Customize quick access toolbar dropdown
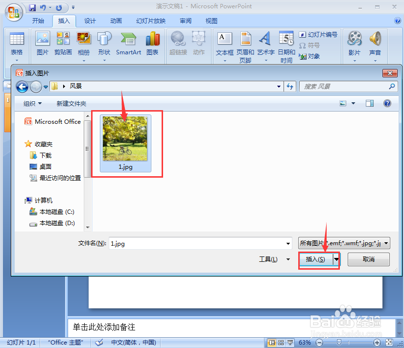 [x=73, y=8]
